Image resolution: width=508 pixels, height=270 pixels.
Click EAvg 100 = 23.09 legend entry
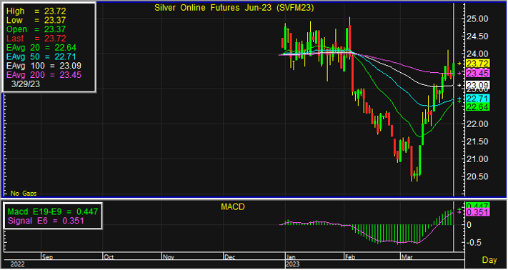pos(44,66)
